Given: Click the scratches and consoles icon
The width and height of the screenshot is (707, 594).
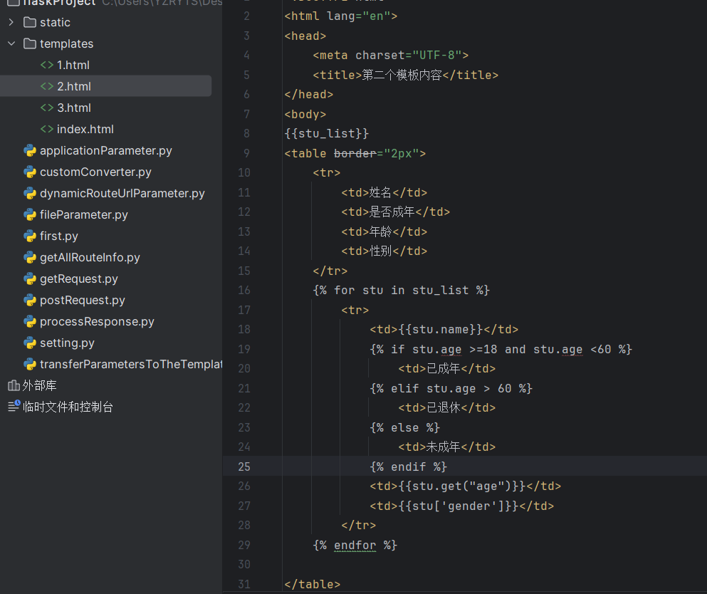Looking at the screenshot, I should [x=14, y=407].
